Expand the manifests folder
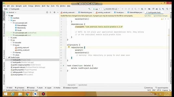Image resolution: width=174 pixels, height=97 pixels. click(x=9, y=18)
